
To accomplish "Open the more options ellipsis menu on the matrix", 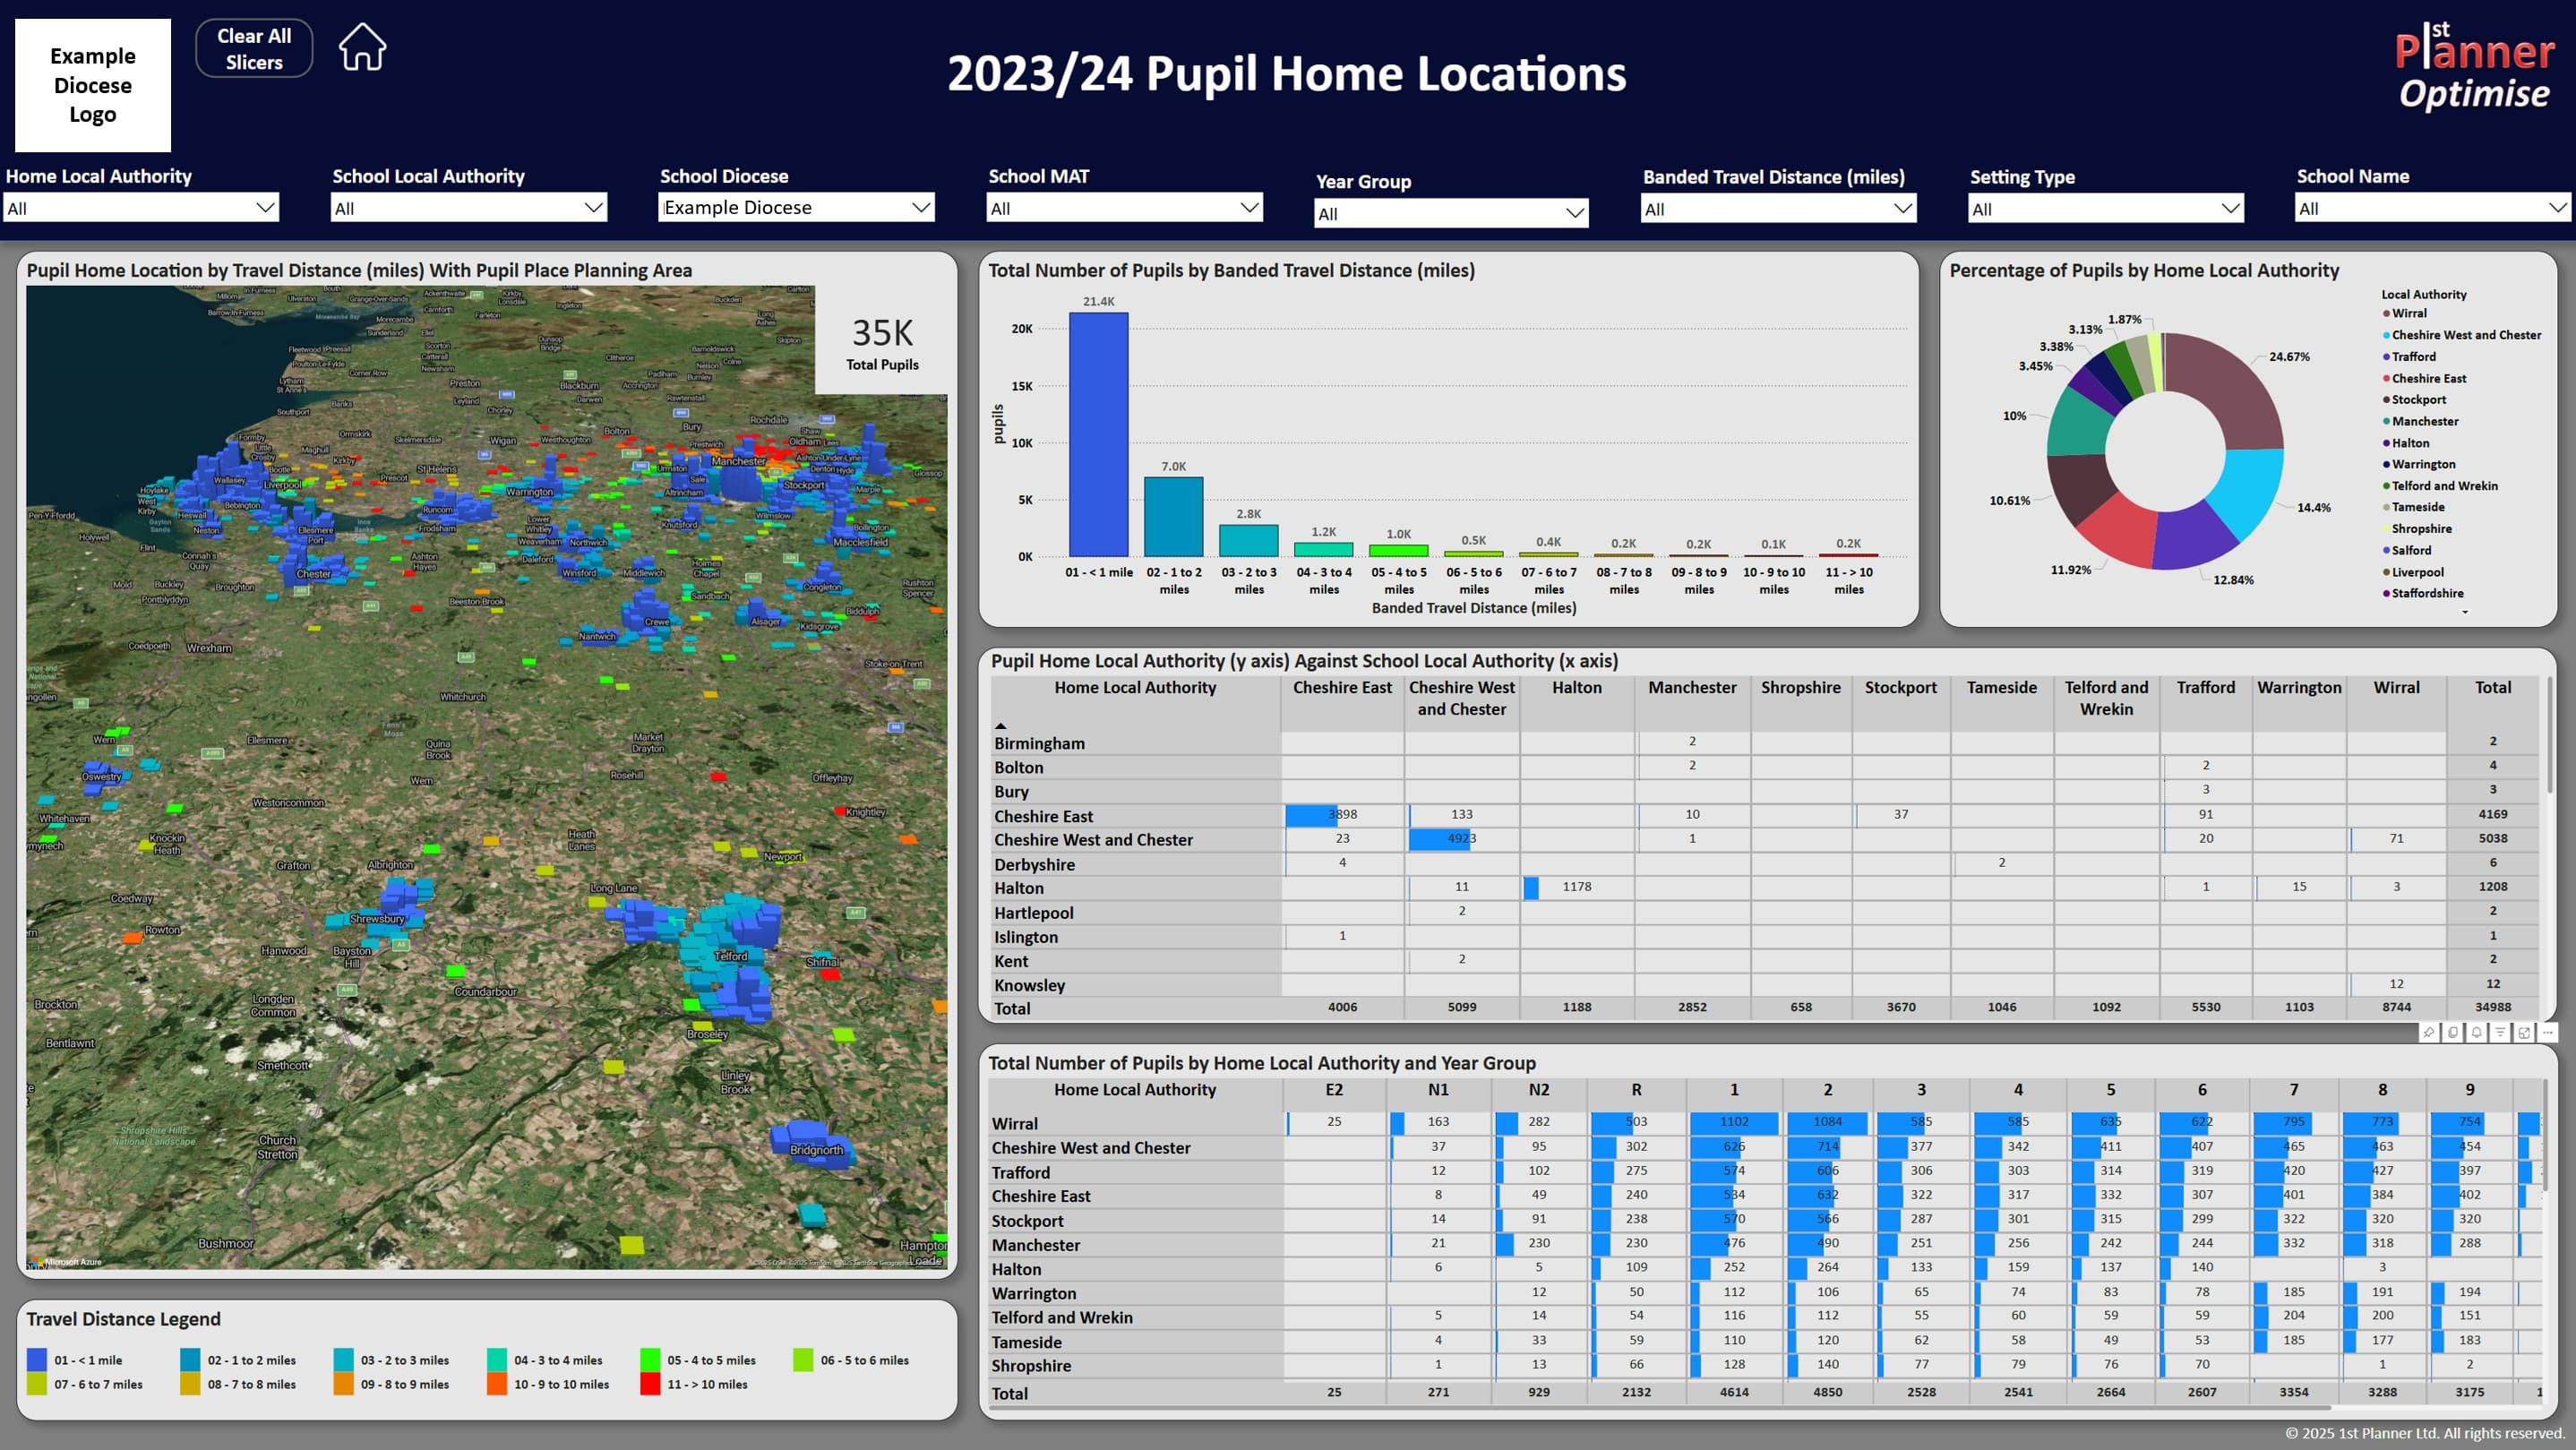I will click(x=2553, y=1034).
